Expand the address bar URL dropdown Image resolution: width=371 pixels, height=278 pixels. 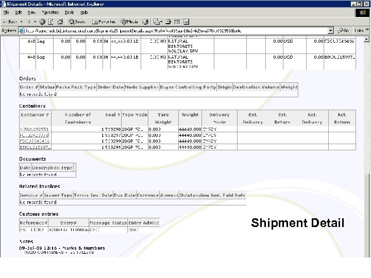330,30
